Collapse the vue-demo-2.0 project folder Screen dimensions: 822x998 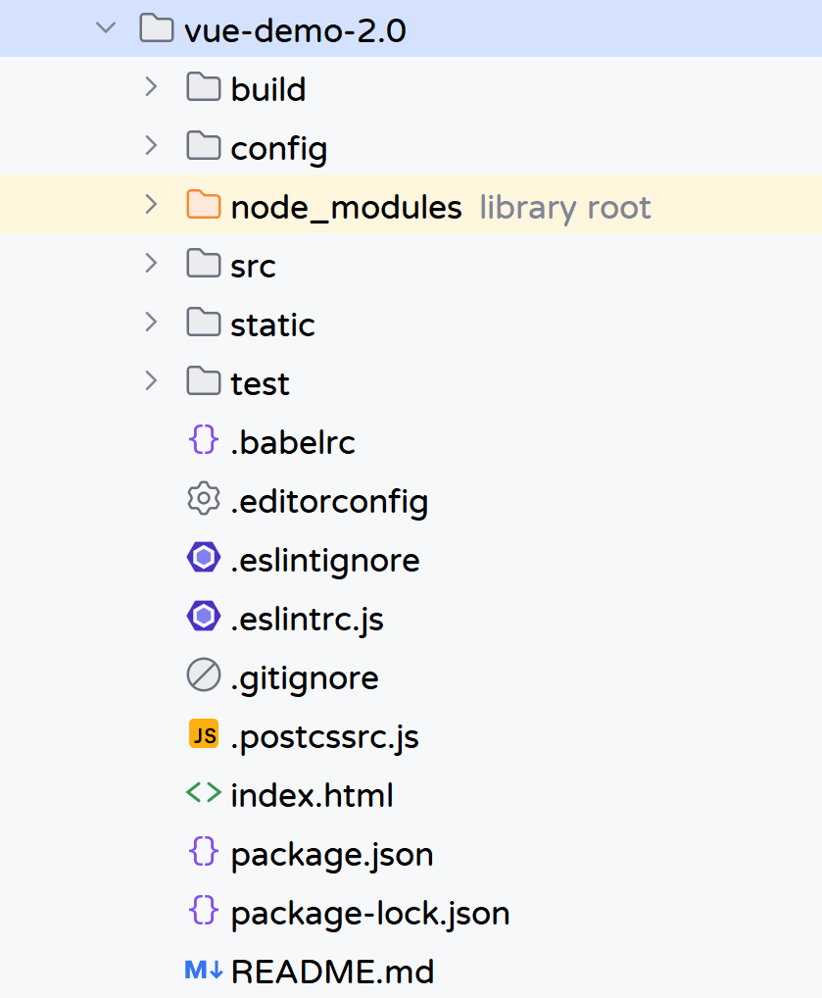tap(106, 27)
